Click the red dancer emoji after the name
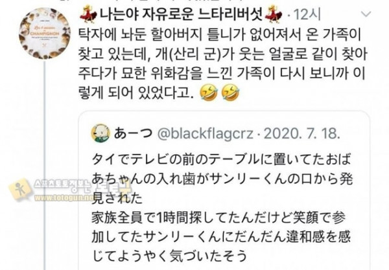 (x=274, y=13)
